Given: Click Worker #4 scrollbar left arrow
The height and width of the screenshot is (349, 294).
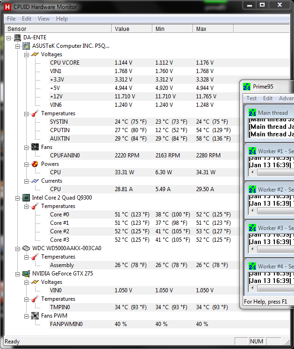Looking at the screenshot, I should tap(252, 288).
